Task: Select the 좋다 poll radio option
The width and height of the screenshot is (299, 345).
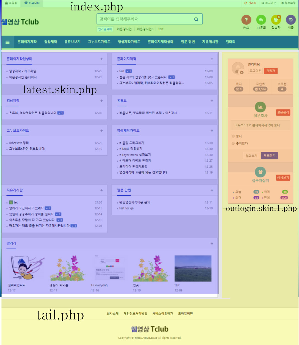Action: coord(233,136)
